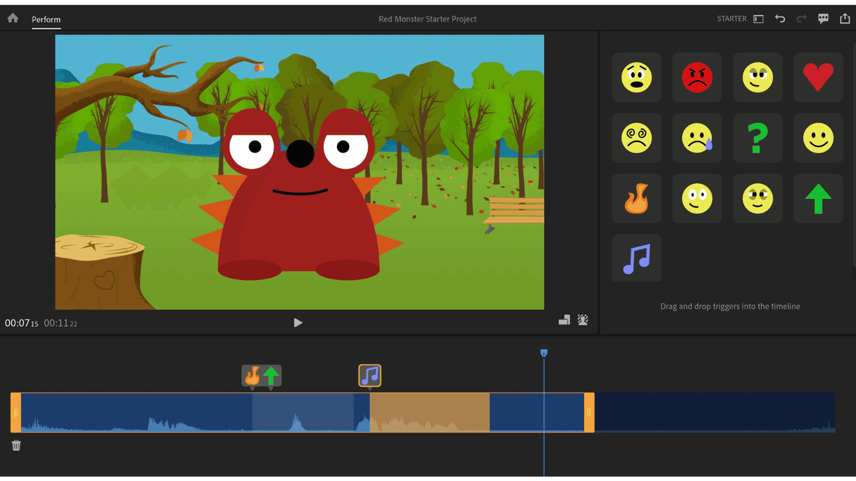Viewport: 856px width, 481px height.
Task: Open the STARTER mode selector
Action: pos(731,18)
